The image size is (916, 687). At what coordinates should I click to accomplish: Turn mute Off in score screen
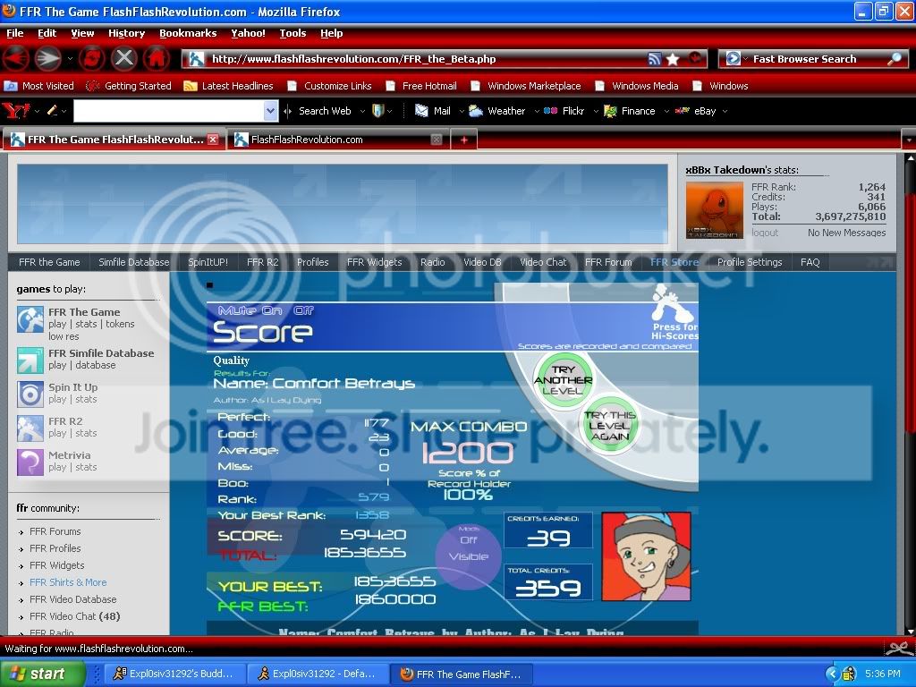click(x=304, y=310)
